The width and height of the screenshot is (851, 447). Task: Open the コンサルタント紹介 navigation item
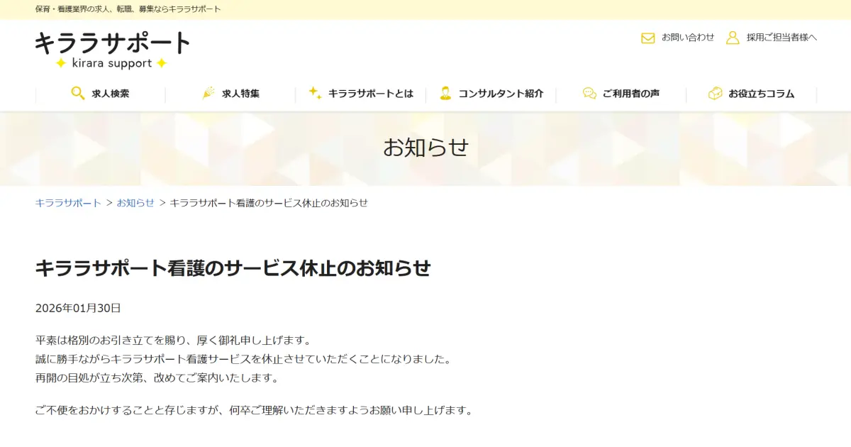click(501, 93)
